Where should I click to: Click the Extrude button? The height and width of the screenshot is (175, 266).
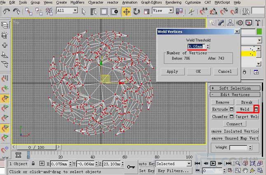click(x=220, y=109)
